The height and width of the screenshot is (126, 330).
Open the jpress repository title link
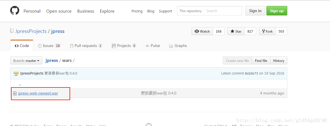(58, 31)
